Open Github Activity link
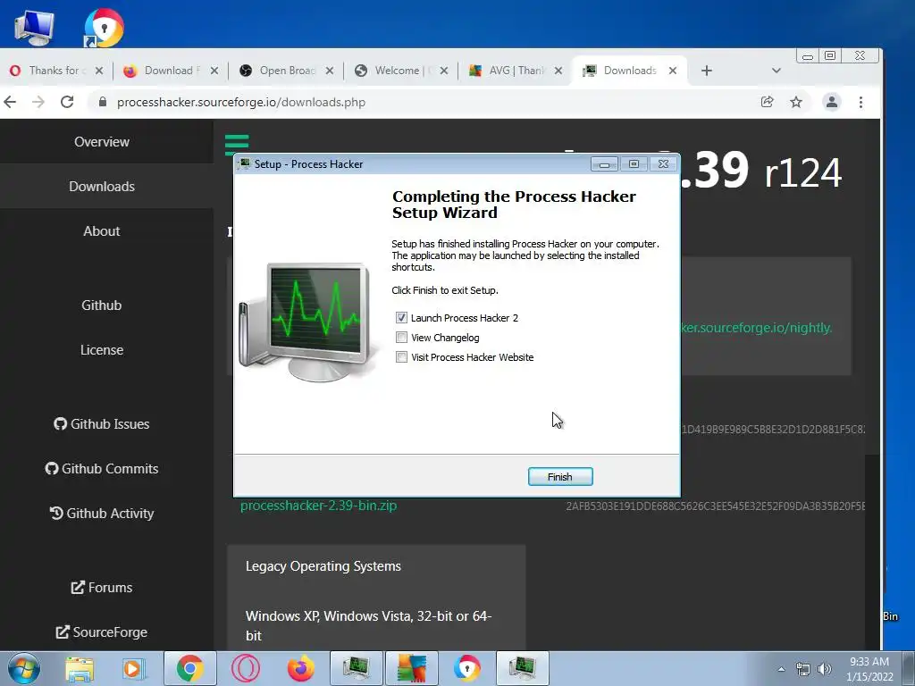Image resolution: width=915 pixels, height=686 pixels. (x=102, y=514)
